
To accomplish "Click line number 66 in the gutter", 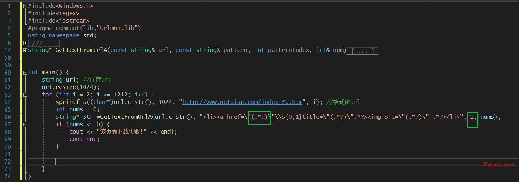I will click(x=7, y=117).
